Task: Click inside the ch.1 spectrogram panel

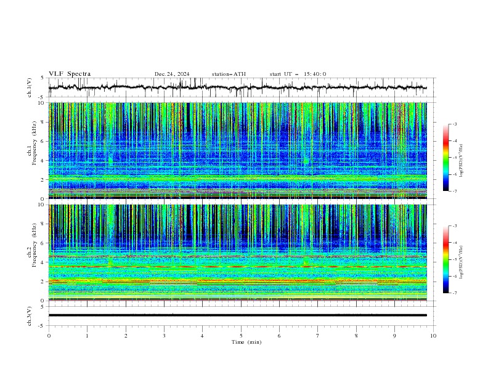Action: (x=237, y=150)
